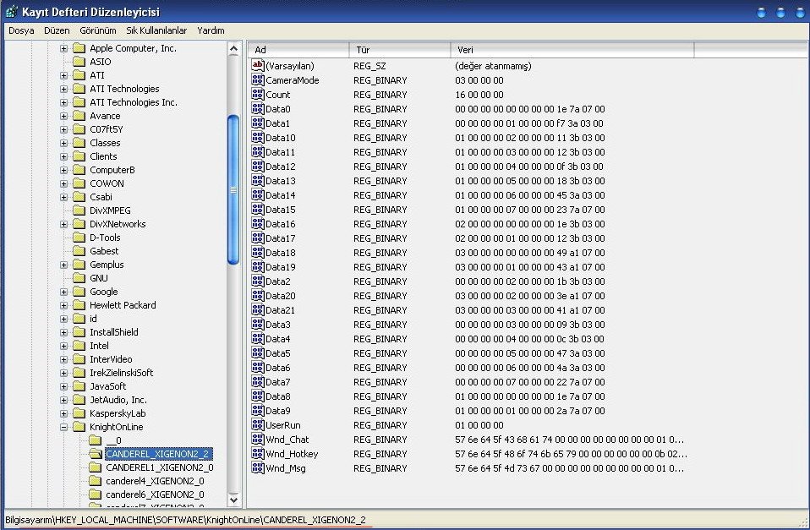Select the Data20 value name
This screenshot has width=810, height=530.
tap(281, 296)
